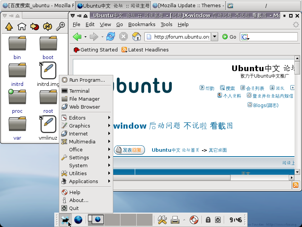302x227 pixels.
Task: Click the lifebuoy help icon on the panel
Action: pos(194,220)
